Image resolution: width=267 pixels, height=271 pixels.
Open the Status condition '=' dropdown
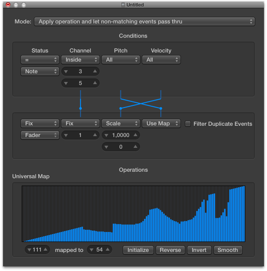pos(40,60)
